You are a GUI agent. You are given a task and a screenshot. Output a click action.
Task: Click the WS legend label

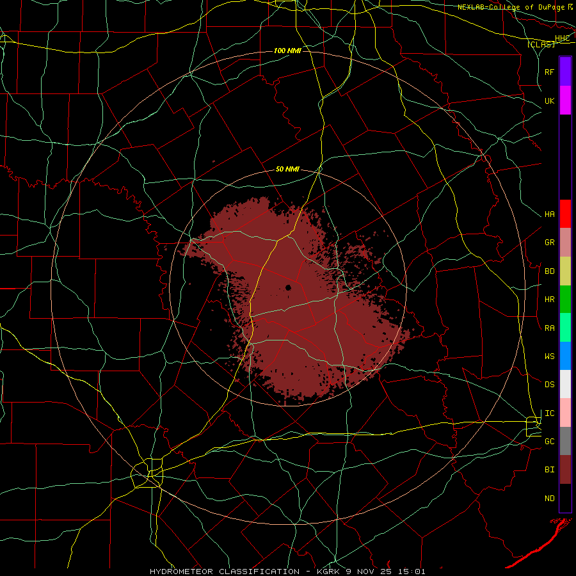pos(550,356)
